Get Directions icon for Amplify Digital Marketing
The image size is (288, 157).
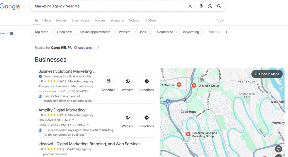[147, 118]
